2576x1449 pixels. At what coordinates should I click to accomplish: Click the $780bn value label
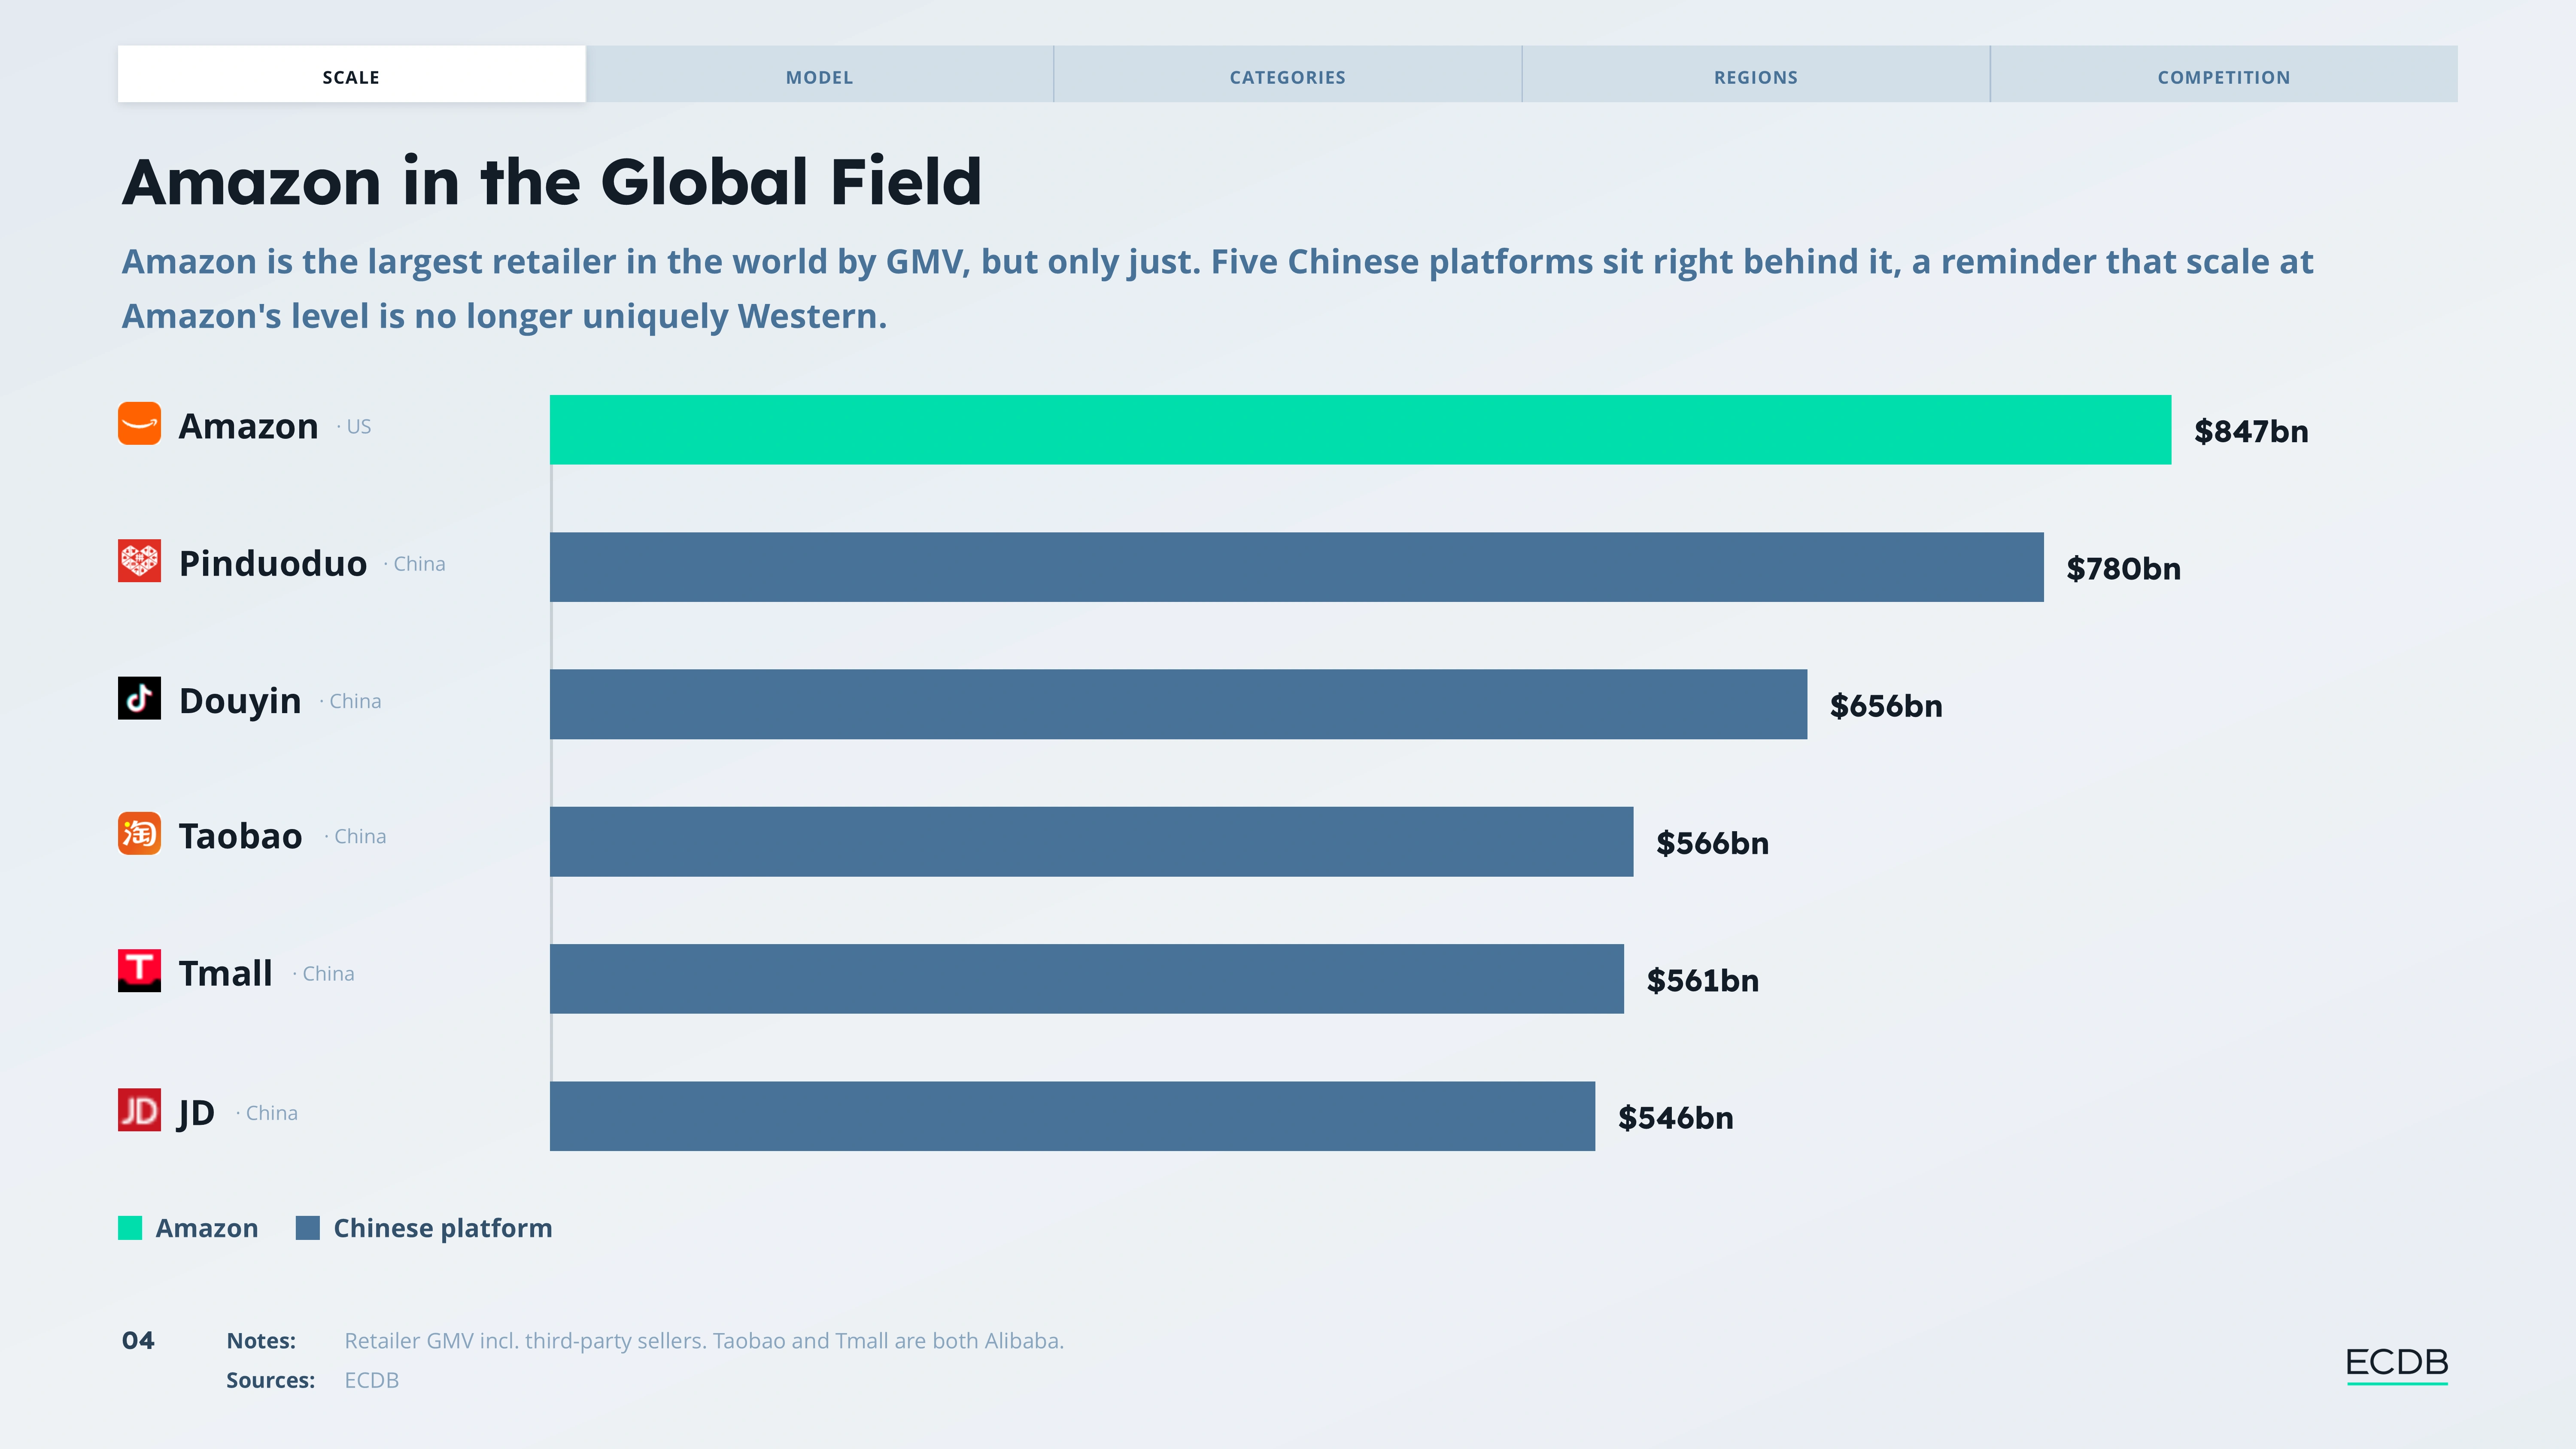point(2123,569)
